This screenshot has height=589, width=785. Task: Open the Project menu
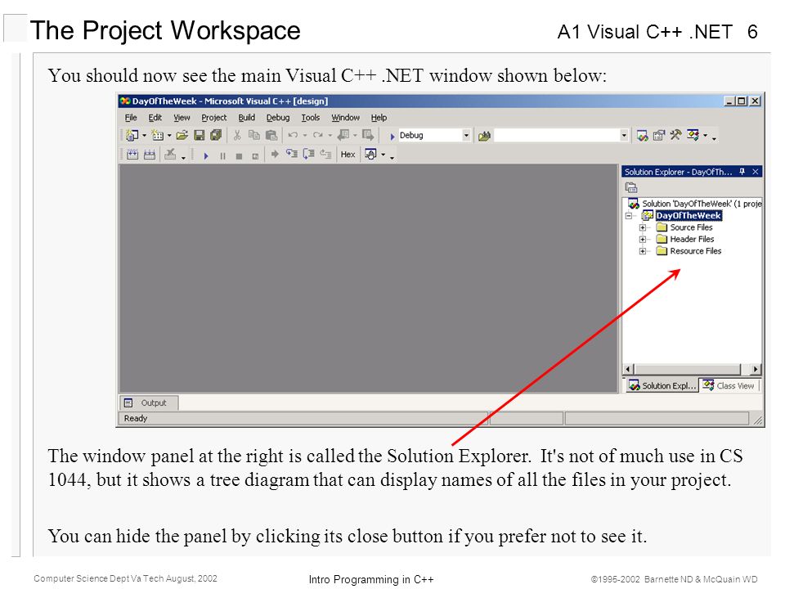pos(213,118)
